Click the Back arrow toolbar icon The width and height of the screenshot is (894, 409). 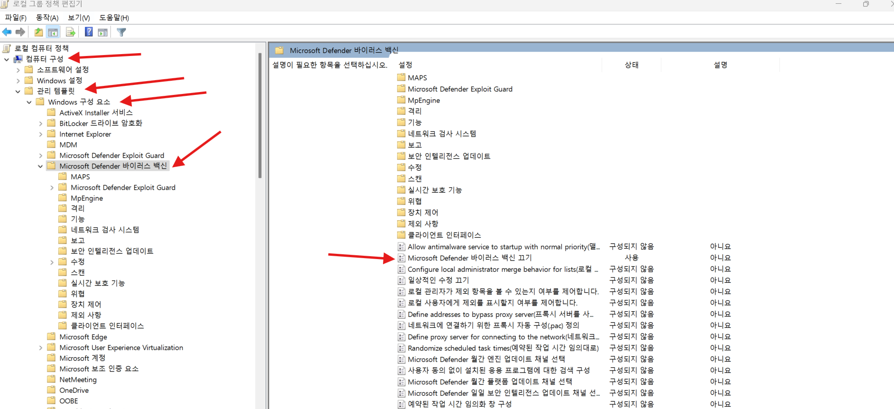pos(7,32)
